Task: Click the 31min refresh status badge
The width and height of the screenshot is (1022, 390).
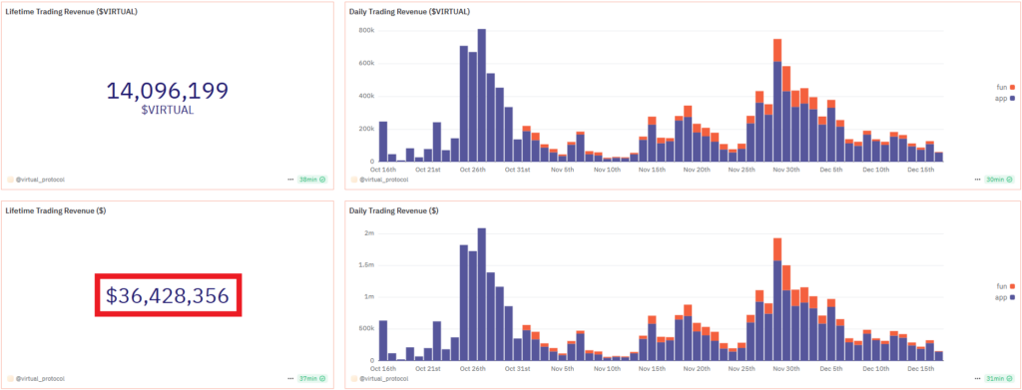Action: [998, 378]
